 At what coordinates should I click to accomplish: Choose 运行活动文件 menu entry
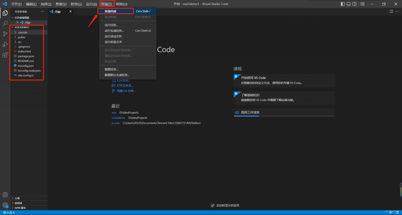coord(128,36)
